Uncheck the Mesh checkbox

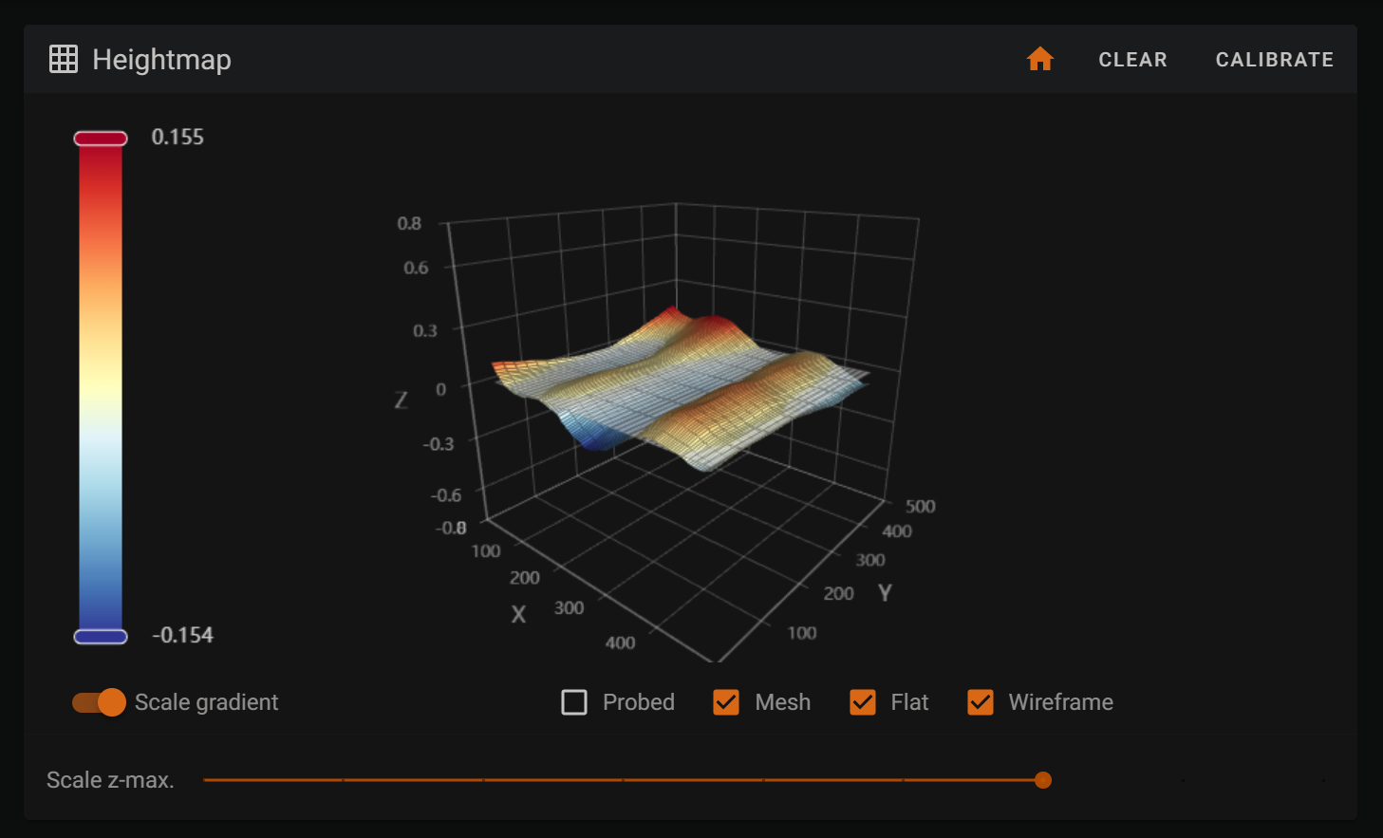pos(726,702)
